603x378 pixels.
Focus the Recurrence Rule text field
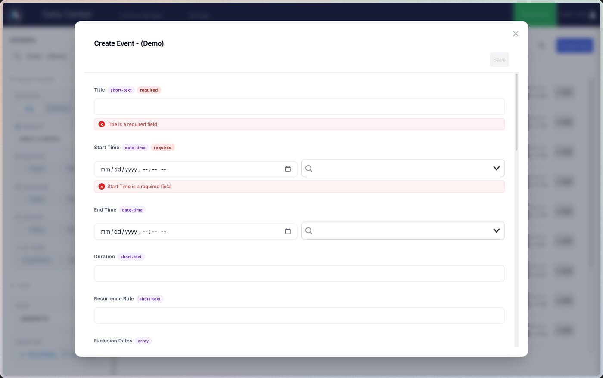tap(299, 316)
